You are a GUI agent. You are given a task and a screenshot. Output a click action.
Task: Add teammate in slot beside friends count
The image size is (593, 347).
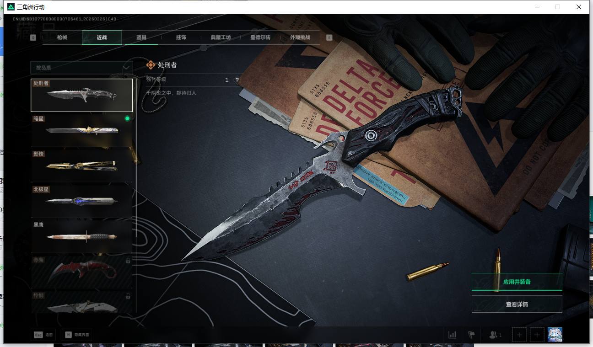519,335
